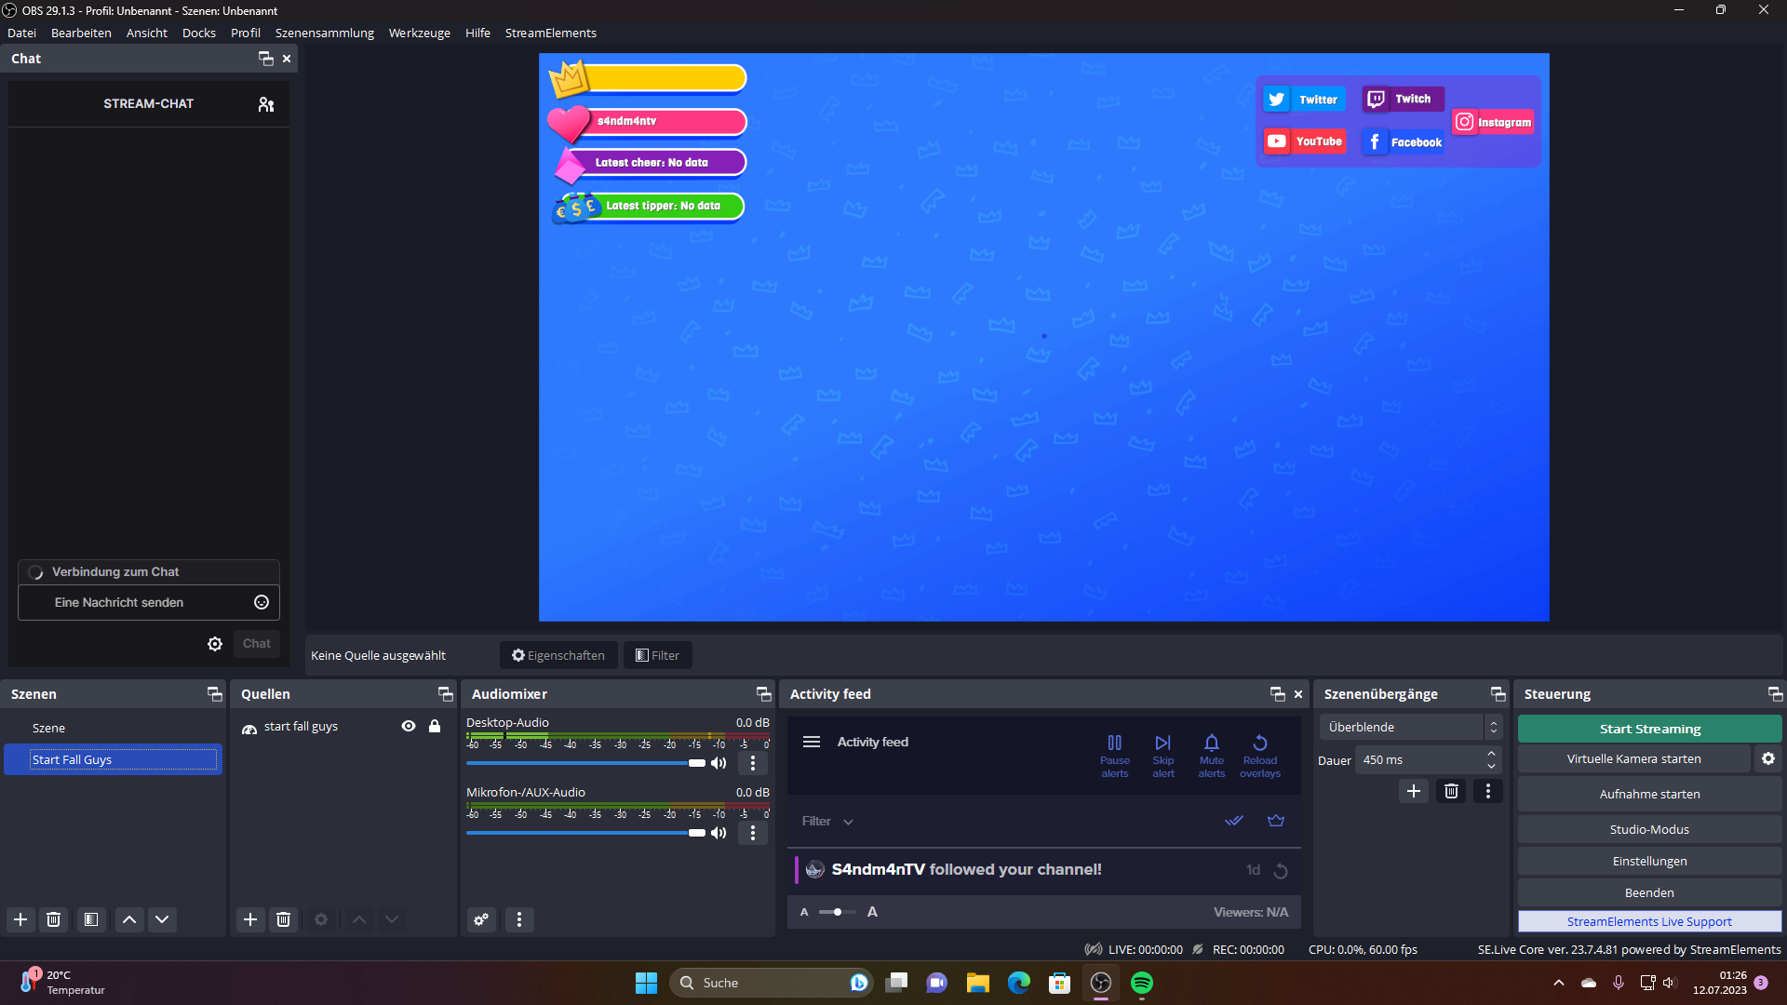Click the Mute alerts bell icon
This screenshot has width=1787, height=1005.
(1211, 744)
